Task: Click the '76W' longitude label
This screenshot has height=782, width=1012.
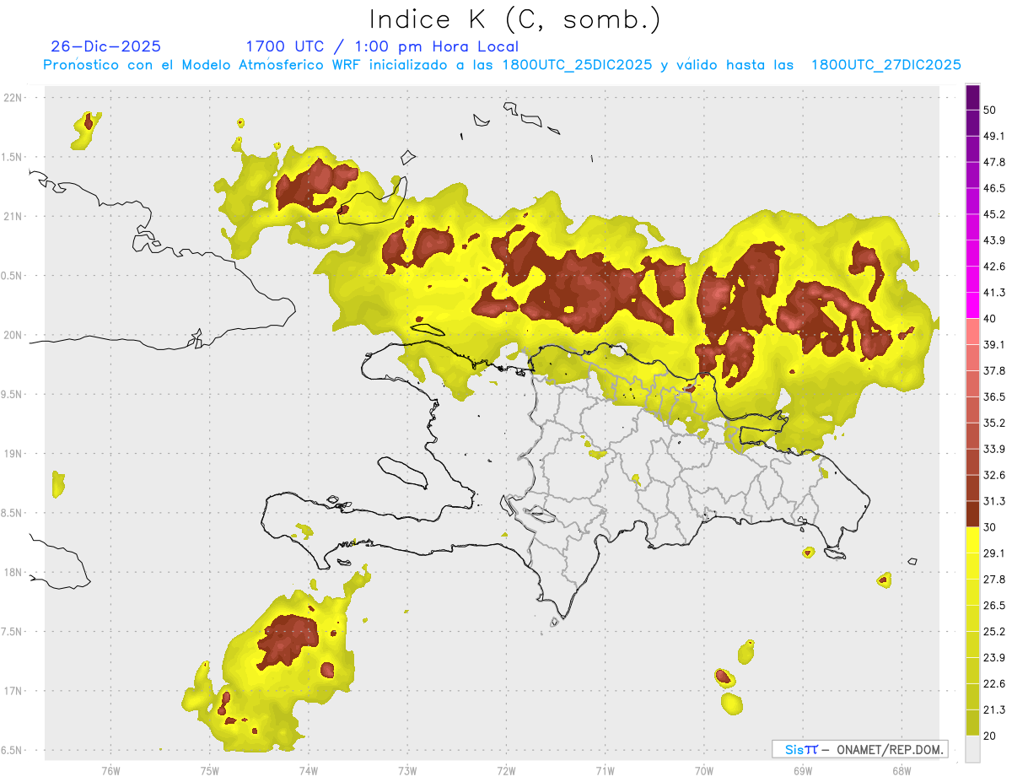Action: coord(110,771)
